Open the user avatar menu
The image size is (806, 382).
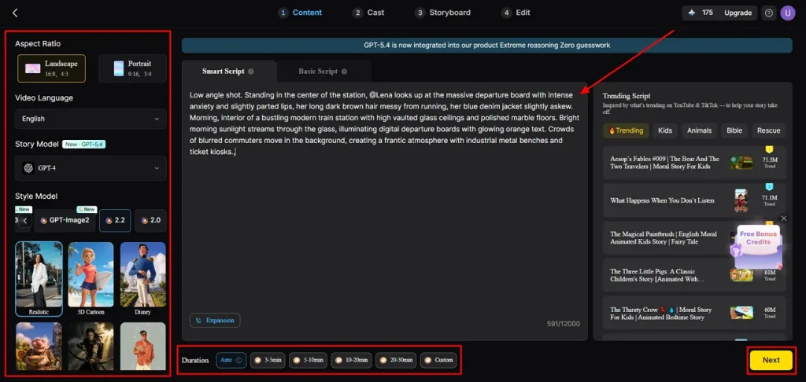787,13
